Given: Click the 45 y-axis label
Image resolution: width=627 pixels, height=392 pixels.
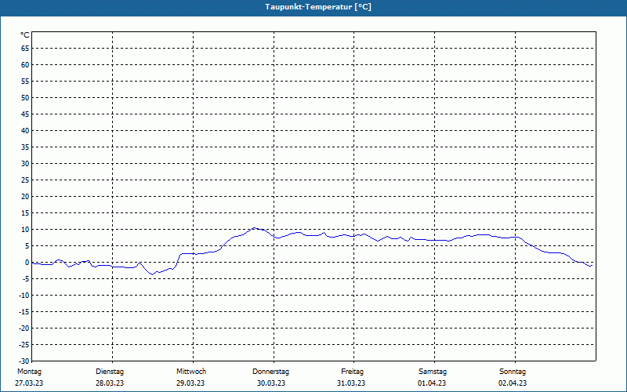Looking at the screenshot, I should pyautogui.click(x=25, y=114).
